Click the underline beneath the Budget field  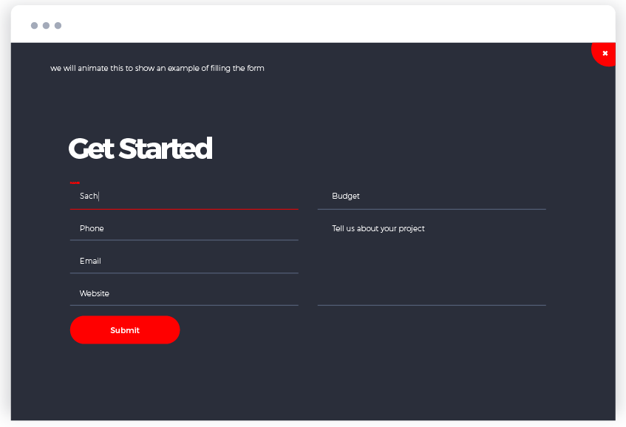pyautogui.click(x=432, y=209)
